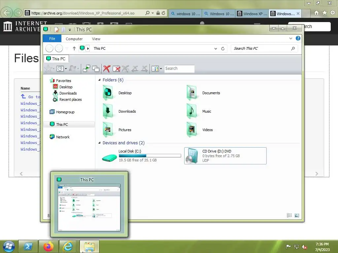Launch Firefox from the taskbar
The width and height of the screenshot is (338, 253).
[49, 246]
